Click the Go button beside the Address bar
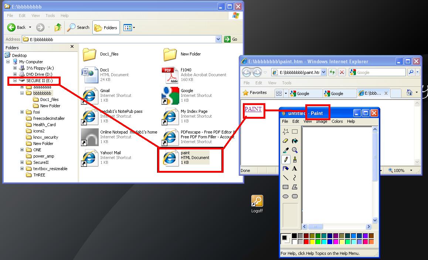Image resolution: width=428 pixels, height=260 pixels. click(231, 39)
